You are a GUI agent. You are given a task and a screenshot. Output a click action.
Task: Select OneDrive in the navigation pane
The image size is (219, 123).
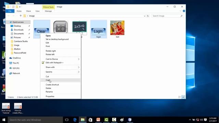point(16,58)
